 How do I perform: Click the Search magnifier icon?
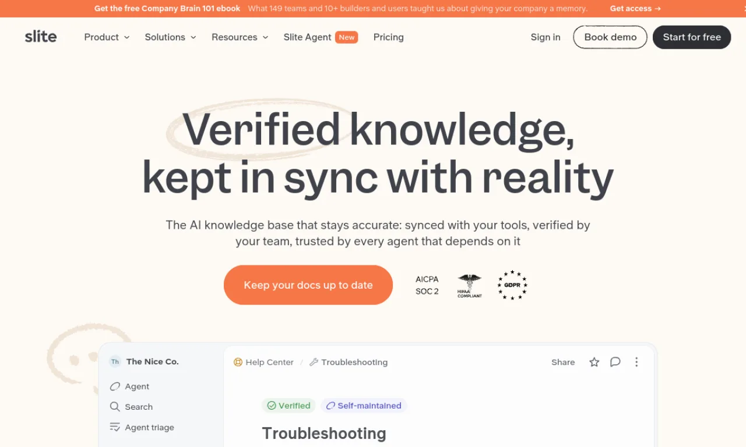pyautogui.click(x=115, y=407)
